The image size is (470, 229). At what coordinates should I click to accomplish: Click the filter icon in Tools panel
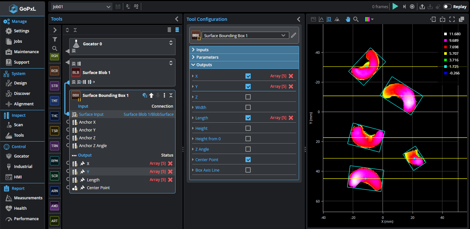pyautogui.click(x=55, y=39)
